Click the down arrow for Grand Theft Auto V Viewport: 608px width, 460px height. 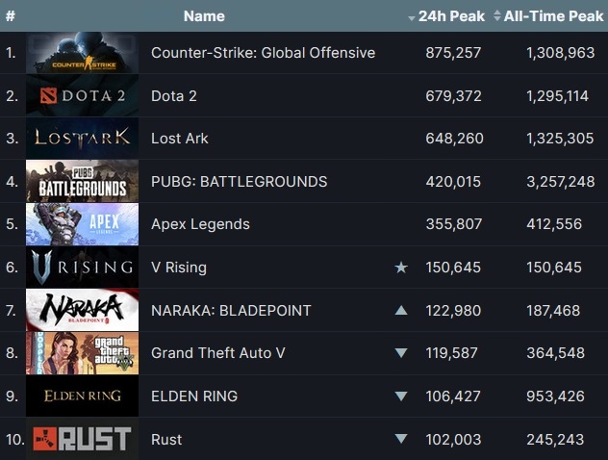[401, 353]
